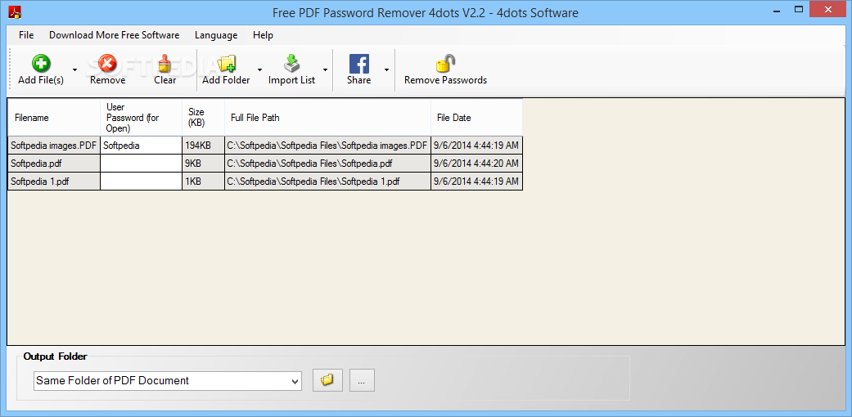Click the password cell for Softpedia 1.pdf

(142, 182)
